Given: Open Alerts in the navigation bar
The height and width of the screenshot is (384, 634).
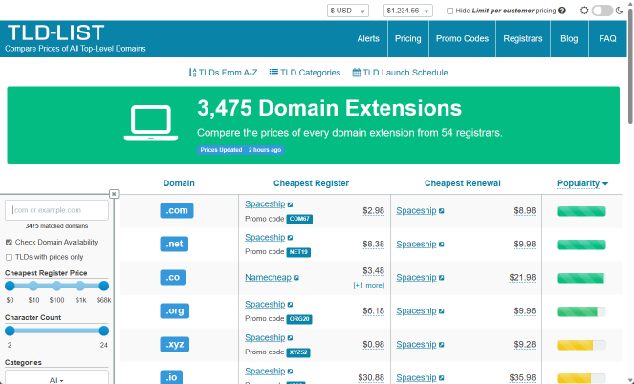Looking at the screenshot, I should pyautogui.click(x=368, y=39).
